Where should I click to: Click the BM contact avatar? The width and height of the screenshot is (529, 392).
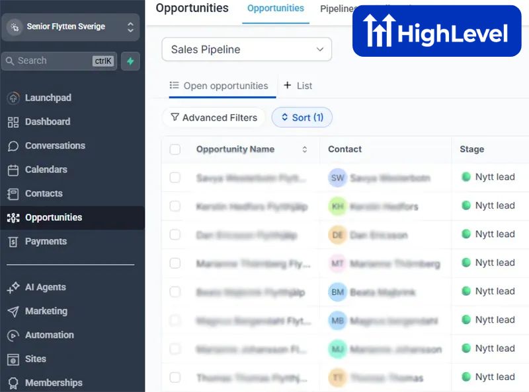[337, 292]
